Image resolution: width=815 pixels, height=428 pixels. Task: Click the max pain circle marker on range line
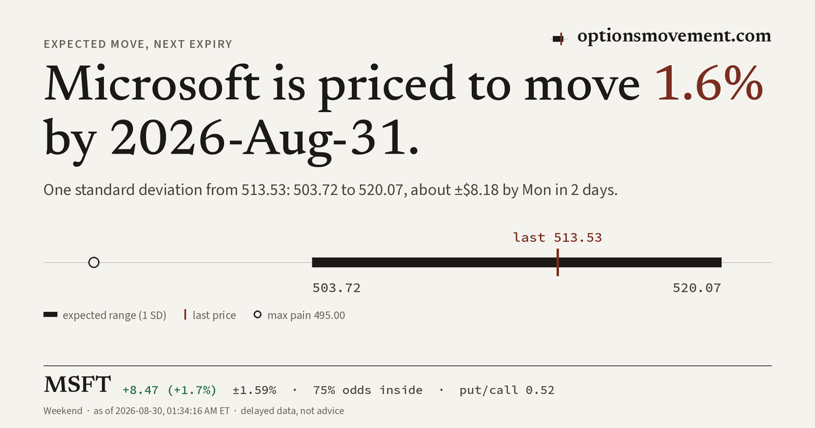point(94,262)
